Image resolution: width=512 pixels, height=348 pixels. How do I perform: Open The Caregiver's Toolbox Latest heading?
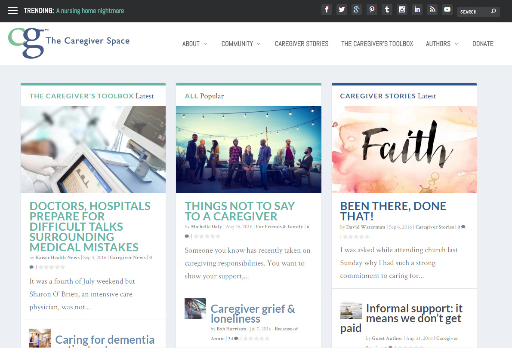pos(91,96)
